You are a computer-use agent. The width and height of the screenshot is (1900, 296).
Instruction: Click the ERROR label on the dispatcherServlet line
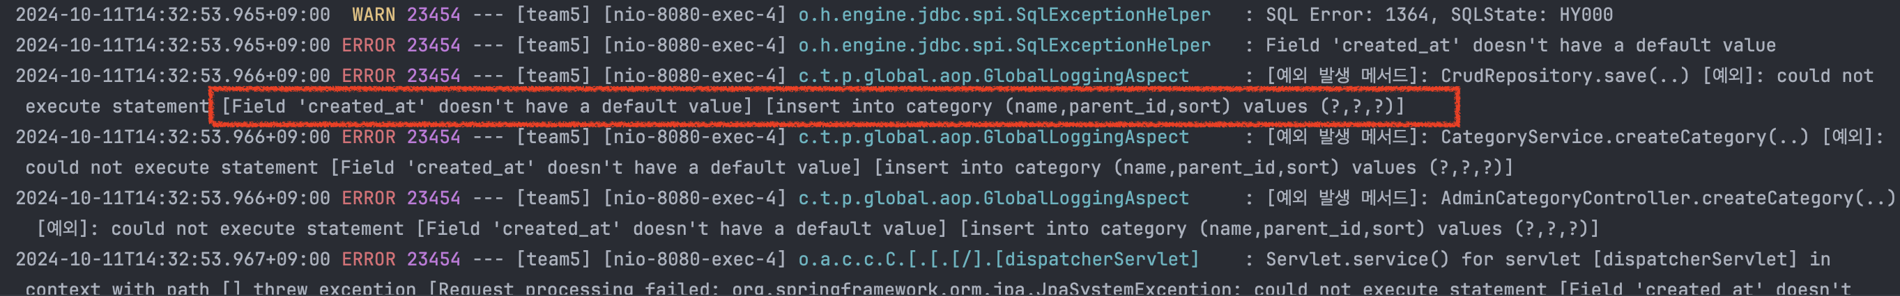pyautogui.click(x=368, y=259)
